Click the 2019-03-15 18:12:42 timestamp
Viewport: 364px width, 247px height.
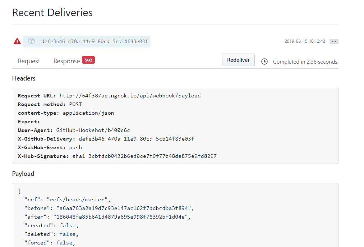[305, 41]
